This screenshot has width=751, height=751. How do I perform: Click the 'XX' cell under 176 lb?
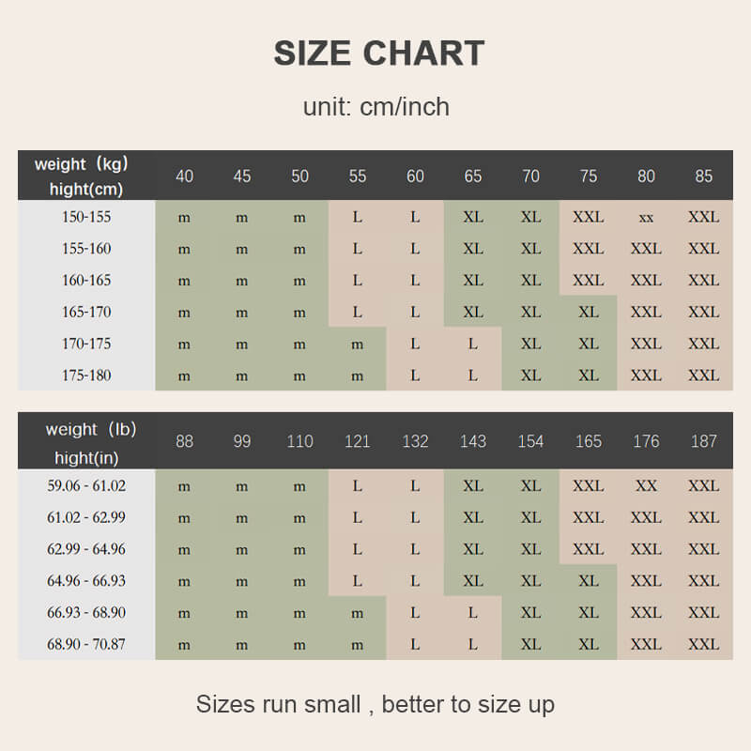tap(646, 486)
